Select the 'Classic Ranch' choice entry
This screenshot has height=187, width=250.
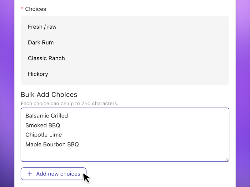46,58
